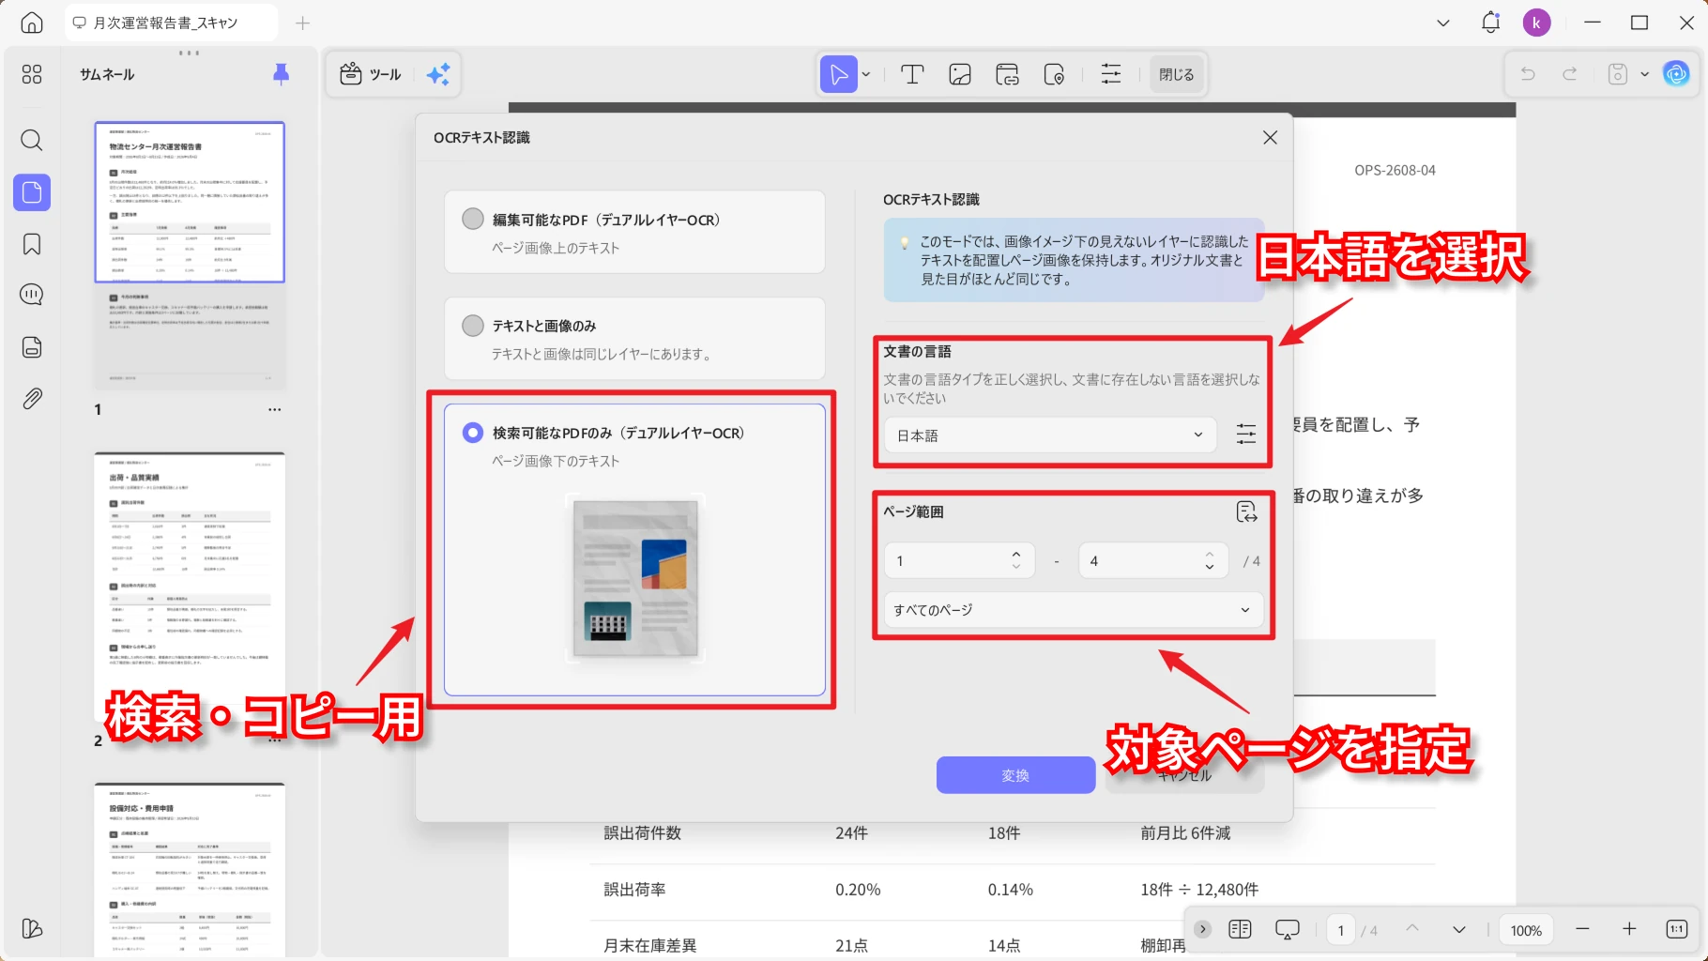1708x961 pixels.
Task: Select the image edit tool
Action: click(960, 74)
